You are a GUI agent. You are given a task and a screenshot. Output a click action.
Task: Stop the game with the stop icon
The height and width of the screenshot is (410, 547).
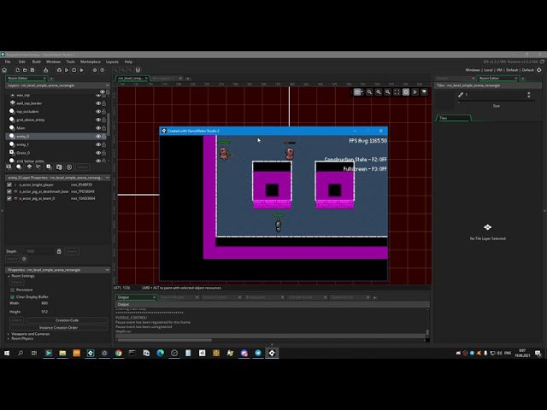tap(74, 70)
